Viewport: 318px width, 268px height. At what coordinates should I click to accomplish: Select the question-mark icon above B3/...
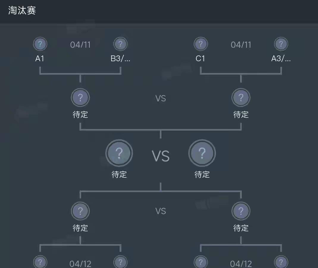click(x=120, y=45)
